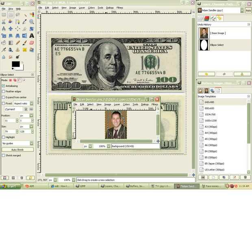Viewport: 252px width, 246px height.
Task: Select the Scissors Select tool
Action: (4, 22)
